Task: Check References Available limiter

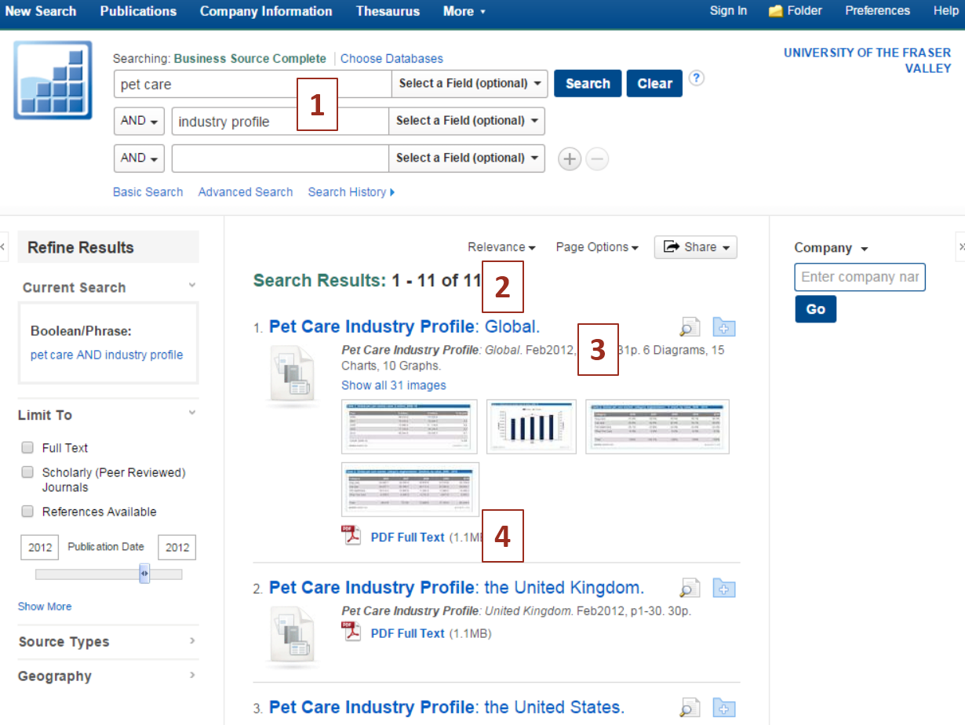Action: 27,512
